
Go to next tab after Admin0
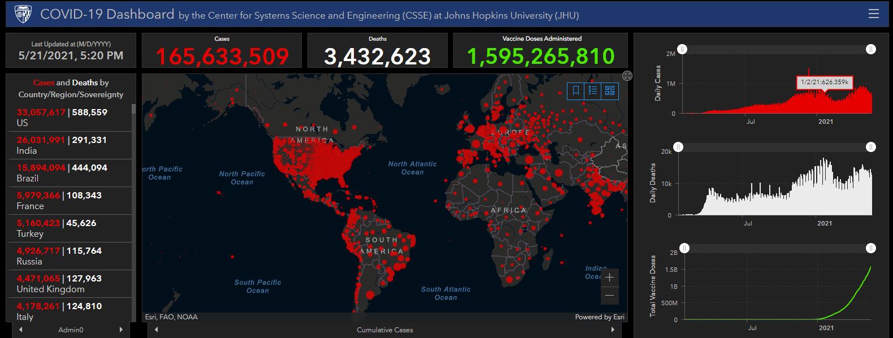[121, 330]
